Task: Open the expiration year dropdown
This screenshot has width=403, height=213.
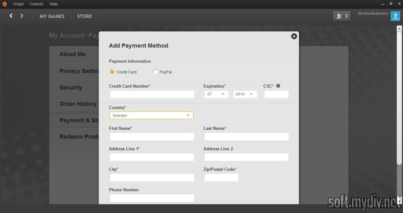Action: point(244,94)
